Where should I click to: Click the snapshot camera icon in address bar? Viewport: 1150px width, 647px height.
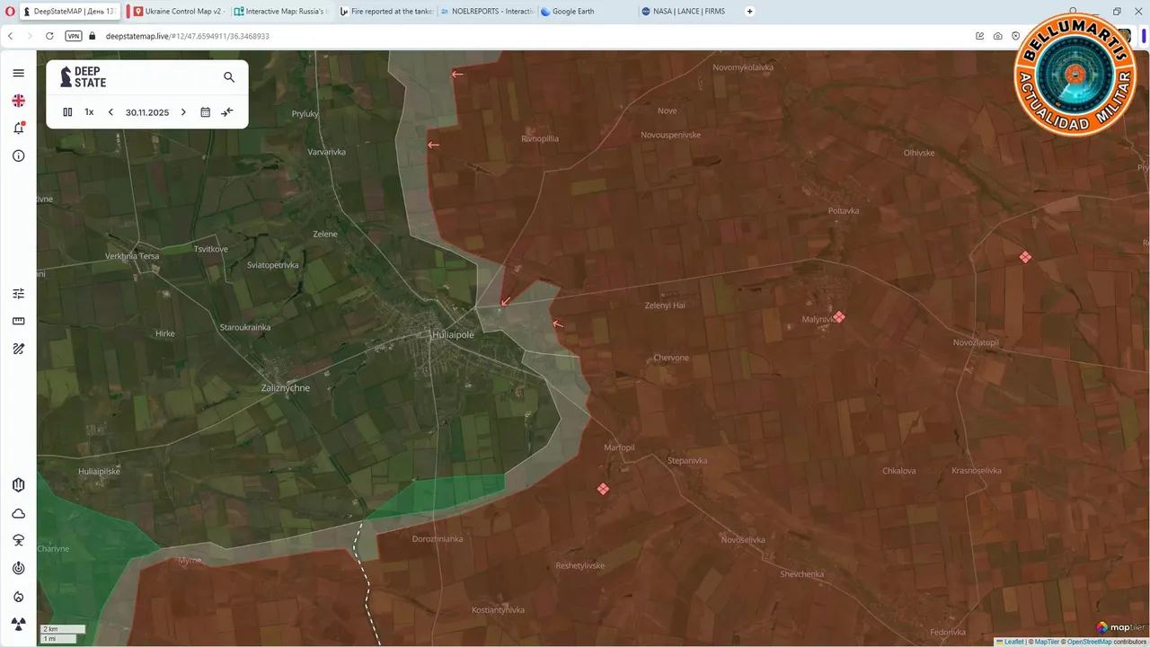pos(997,36)
